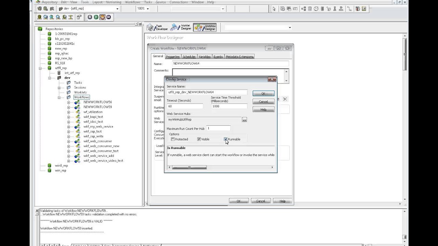
Task: Open the Task Developer tool
Action: click(158, 27)
